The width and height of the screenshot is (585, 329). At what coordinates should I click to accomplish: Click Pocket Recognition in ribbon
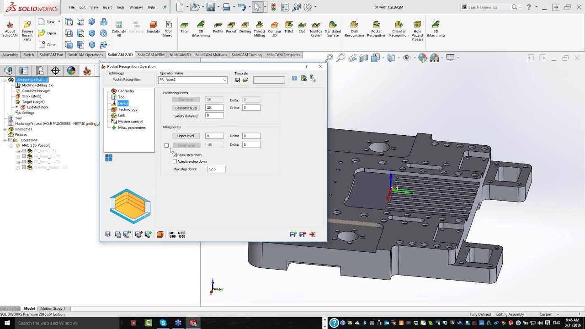pyautogui.click(x=377, y=29)
